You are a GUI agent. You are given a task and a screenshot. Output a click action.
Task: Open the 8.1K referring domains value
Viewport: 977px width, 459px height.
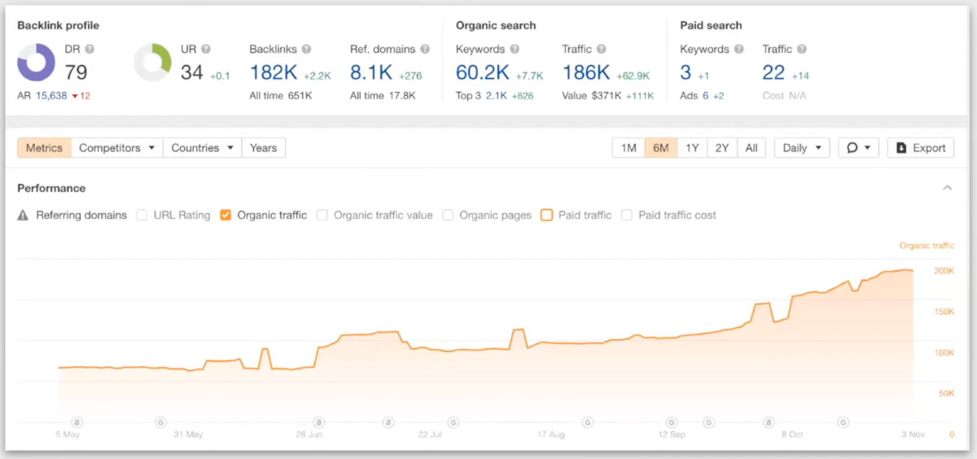(x=370, y=72)
